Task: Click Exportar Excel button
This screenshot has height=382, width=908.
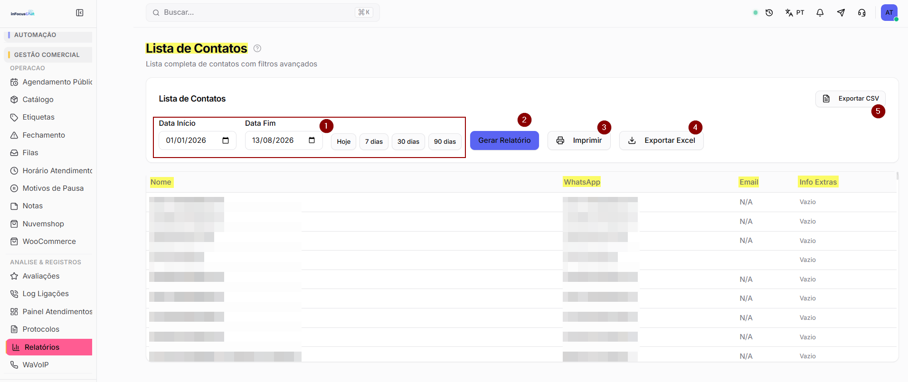Action: (x=662, y=140)
